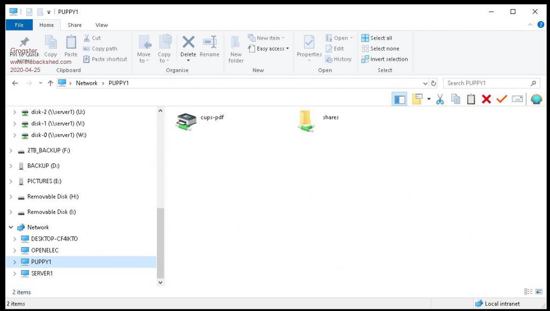This screenshot has width=550, height=311.
Task: Open the Move to dropdown
Action: point(144,49)
